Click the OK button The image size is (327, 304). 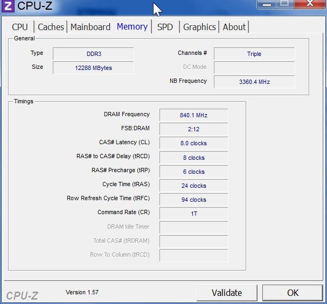(293, 293)
